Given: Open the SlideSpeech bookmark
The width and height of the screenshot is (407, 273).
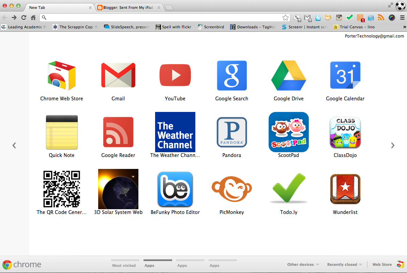Looking at the screenshot, I should coord(127,27).
